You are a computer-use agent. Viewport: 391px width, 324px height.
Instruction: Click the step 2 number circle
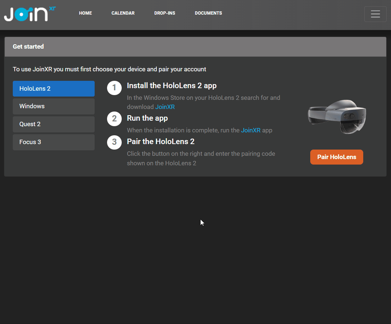114,119
